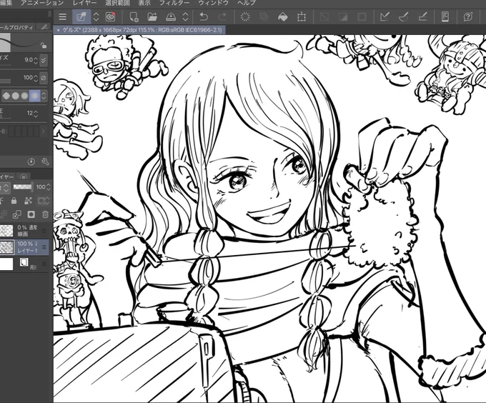Create a new canvas document
486x403 pixels.
[134, 16]
